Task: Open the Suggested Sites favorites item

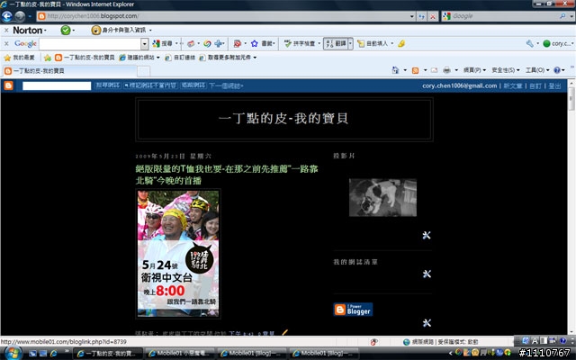Action: click(139, 58)
